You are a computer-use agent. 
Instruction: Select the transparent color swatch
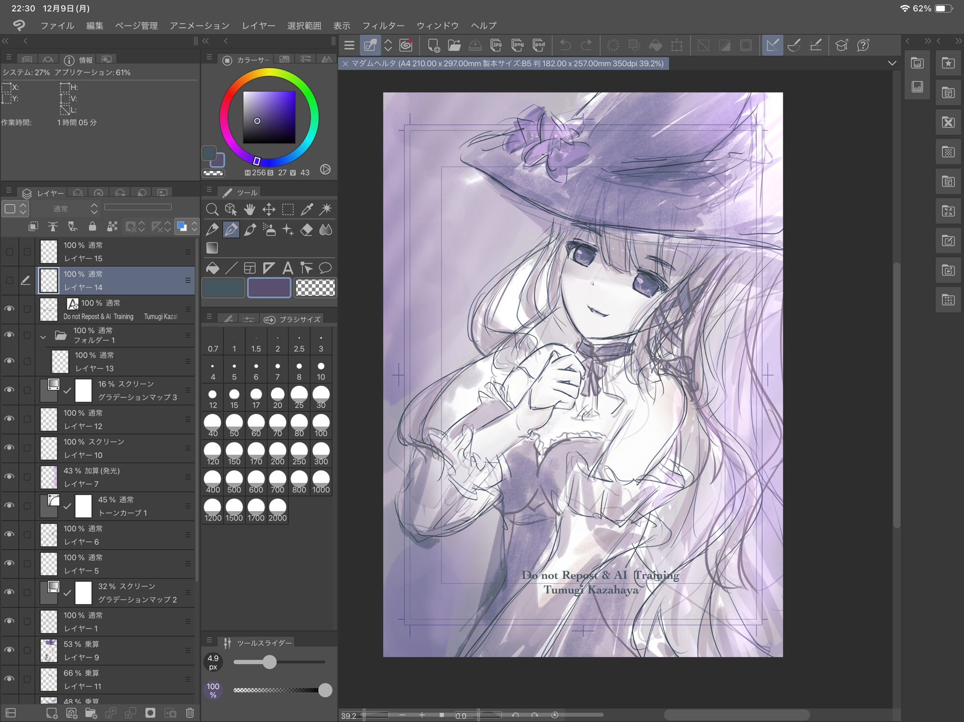point(315,288)
